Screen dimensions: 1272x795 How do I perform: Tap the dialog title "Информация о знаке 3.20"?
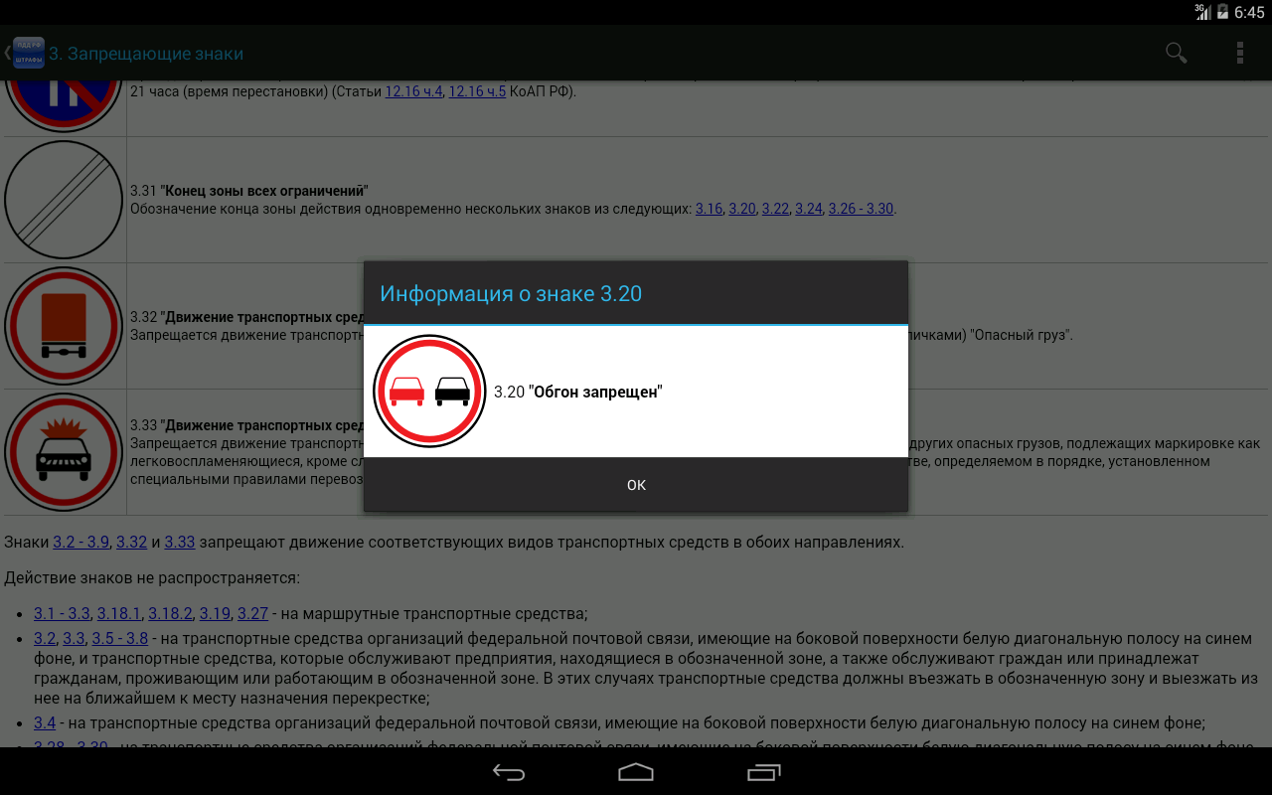511,293
